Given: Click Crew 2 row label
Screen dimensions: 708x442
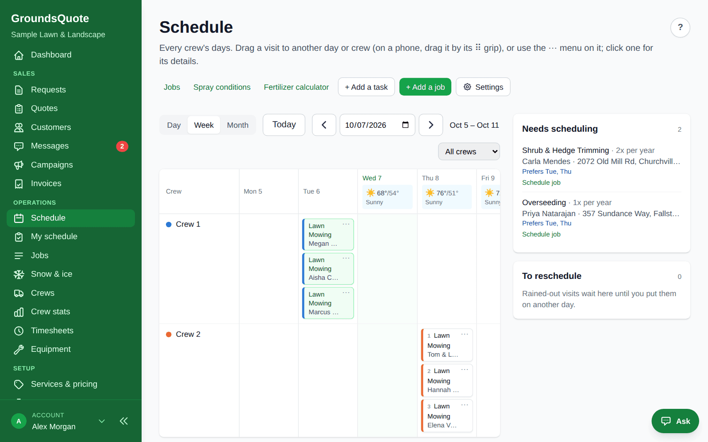Looking at the screenshot, I should click(188, 335).
